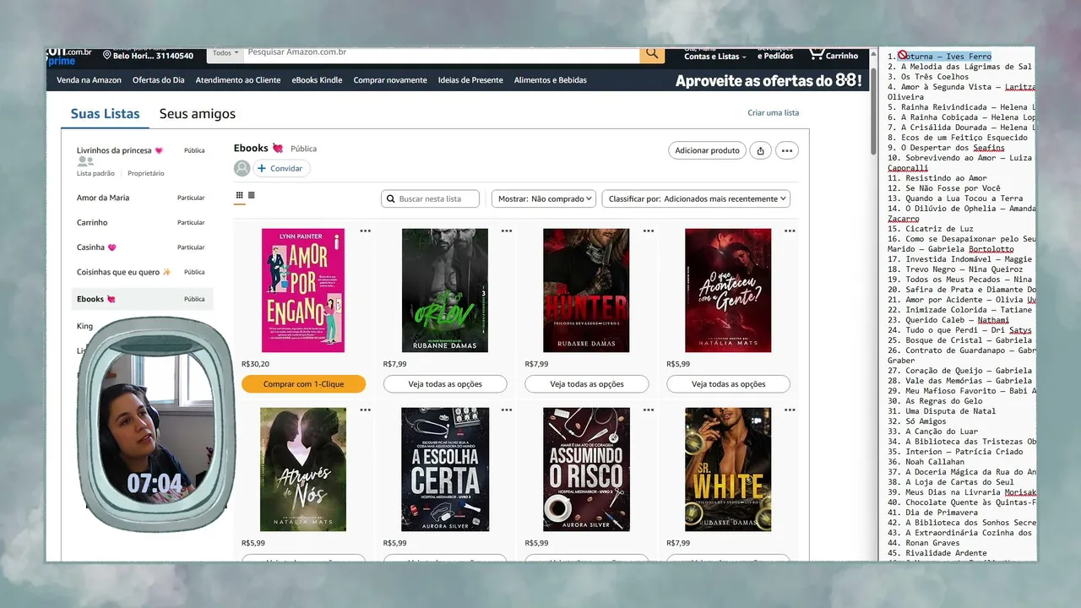Image resolution: width=1081 pixels, height=608 pixels.
Task: Open the Amor por Engano book cover
Action: click(x=303, y=290)
